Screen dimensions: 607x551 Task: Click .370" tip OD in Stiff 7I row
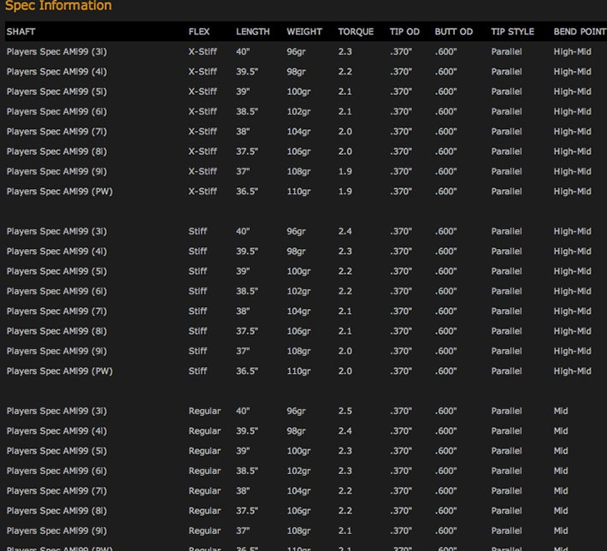pyautogui.click(x=401, y=311)
